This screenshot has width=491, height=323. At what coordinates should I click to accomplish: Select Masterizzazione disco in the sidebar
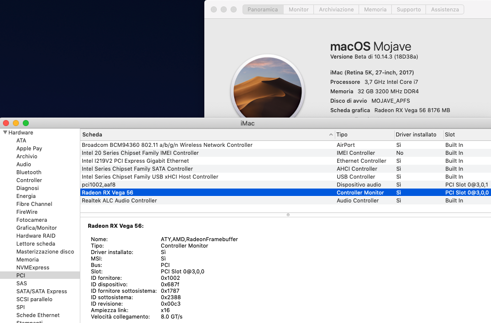click(45, 252)
